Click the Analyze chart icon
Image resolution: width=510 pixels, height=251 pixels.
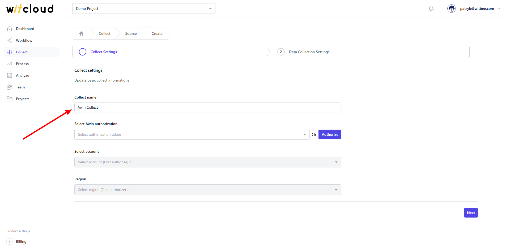tap(10, 75)
